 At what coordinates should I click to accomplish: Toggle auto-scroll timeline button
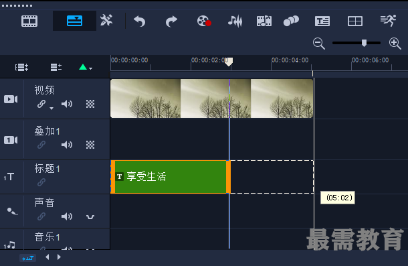(x=27, y=258)
